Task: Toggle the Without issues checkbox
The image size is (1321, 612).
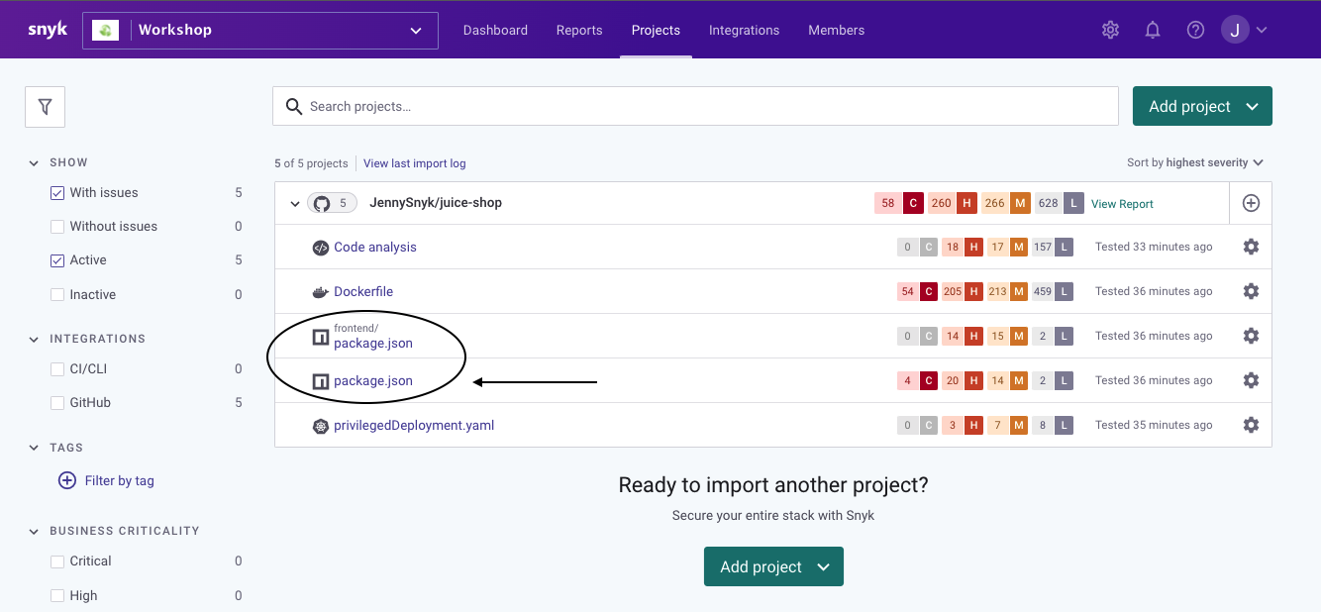Action: tap(57, 227)
